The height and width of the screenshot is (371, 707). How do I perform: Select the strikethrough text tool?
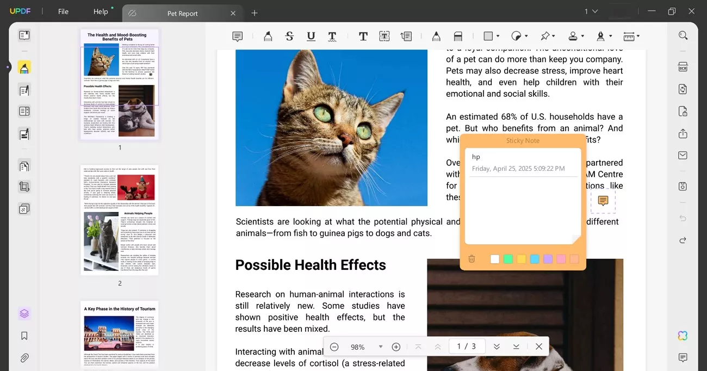point(289,36)
